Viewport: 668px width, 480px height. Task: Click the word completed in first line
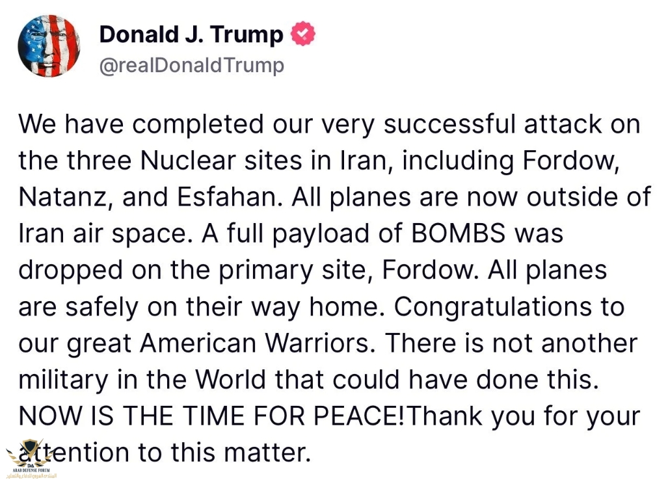click(198, 126)
